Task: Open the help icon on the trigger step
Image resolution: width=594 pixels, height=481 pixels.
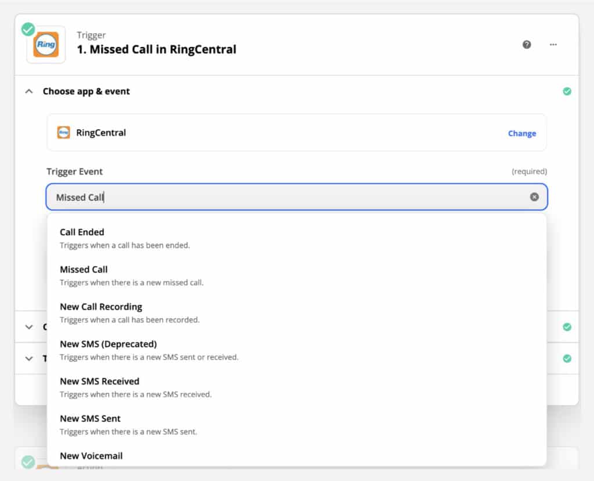Action: coord(527,44)
